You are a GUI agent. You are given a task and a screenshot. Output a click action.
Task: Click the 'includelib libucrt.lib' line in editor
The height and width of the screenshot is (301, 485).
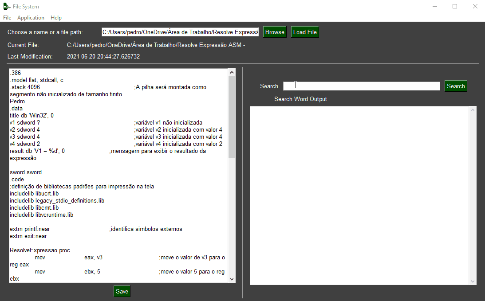[34, 193]
